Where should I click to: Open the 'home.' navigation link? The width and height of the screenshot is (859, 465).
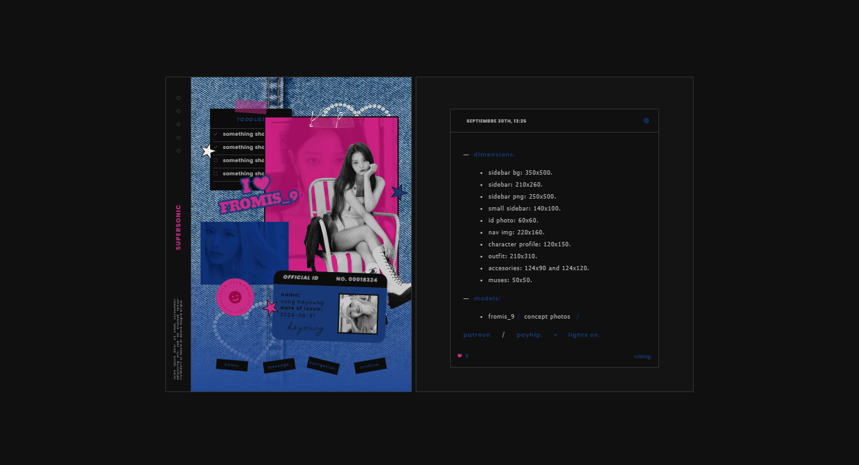pos(232,365)
